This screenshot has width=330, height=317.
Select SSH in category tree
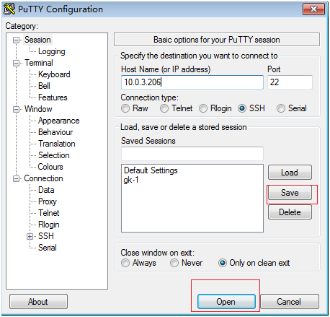[46, 236]
